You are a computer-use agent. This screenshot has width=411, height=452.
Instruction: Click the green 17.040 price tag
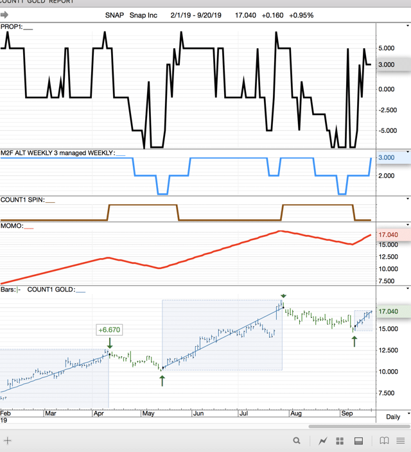coord(394,311)
